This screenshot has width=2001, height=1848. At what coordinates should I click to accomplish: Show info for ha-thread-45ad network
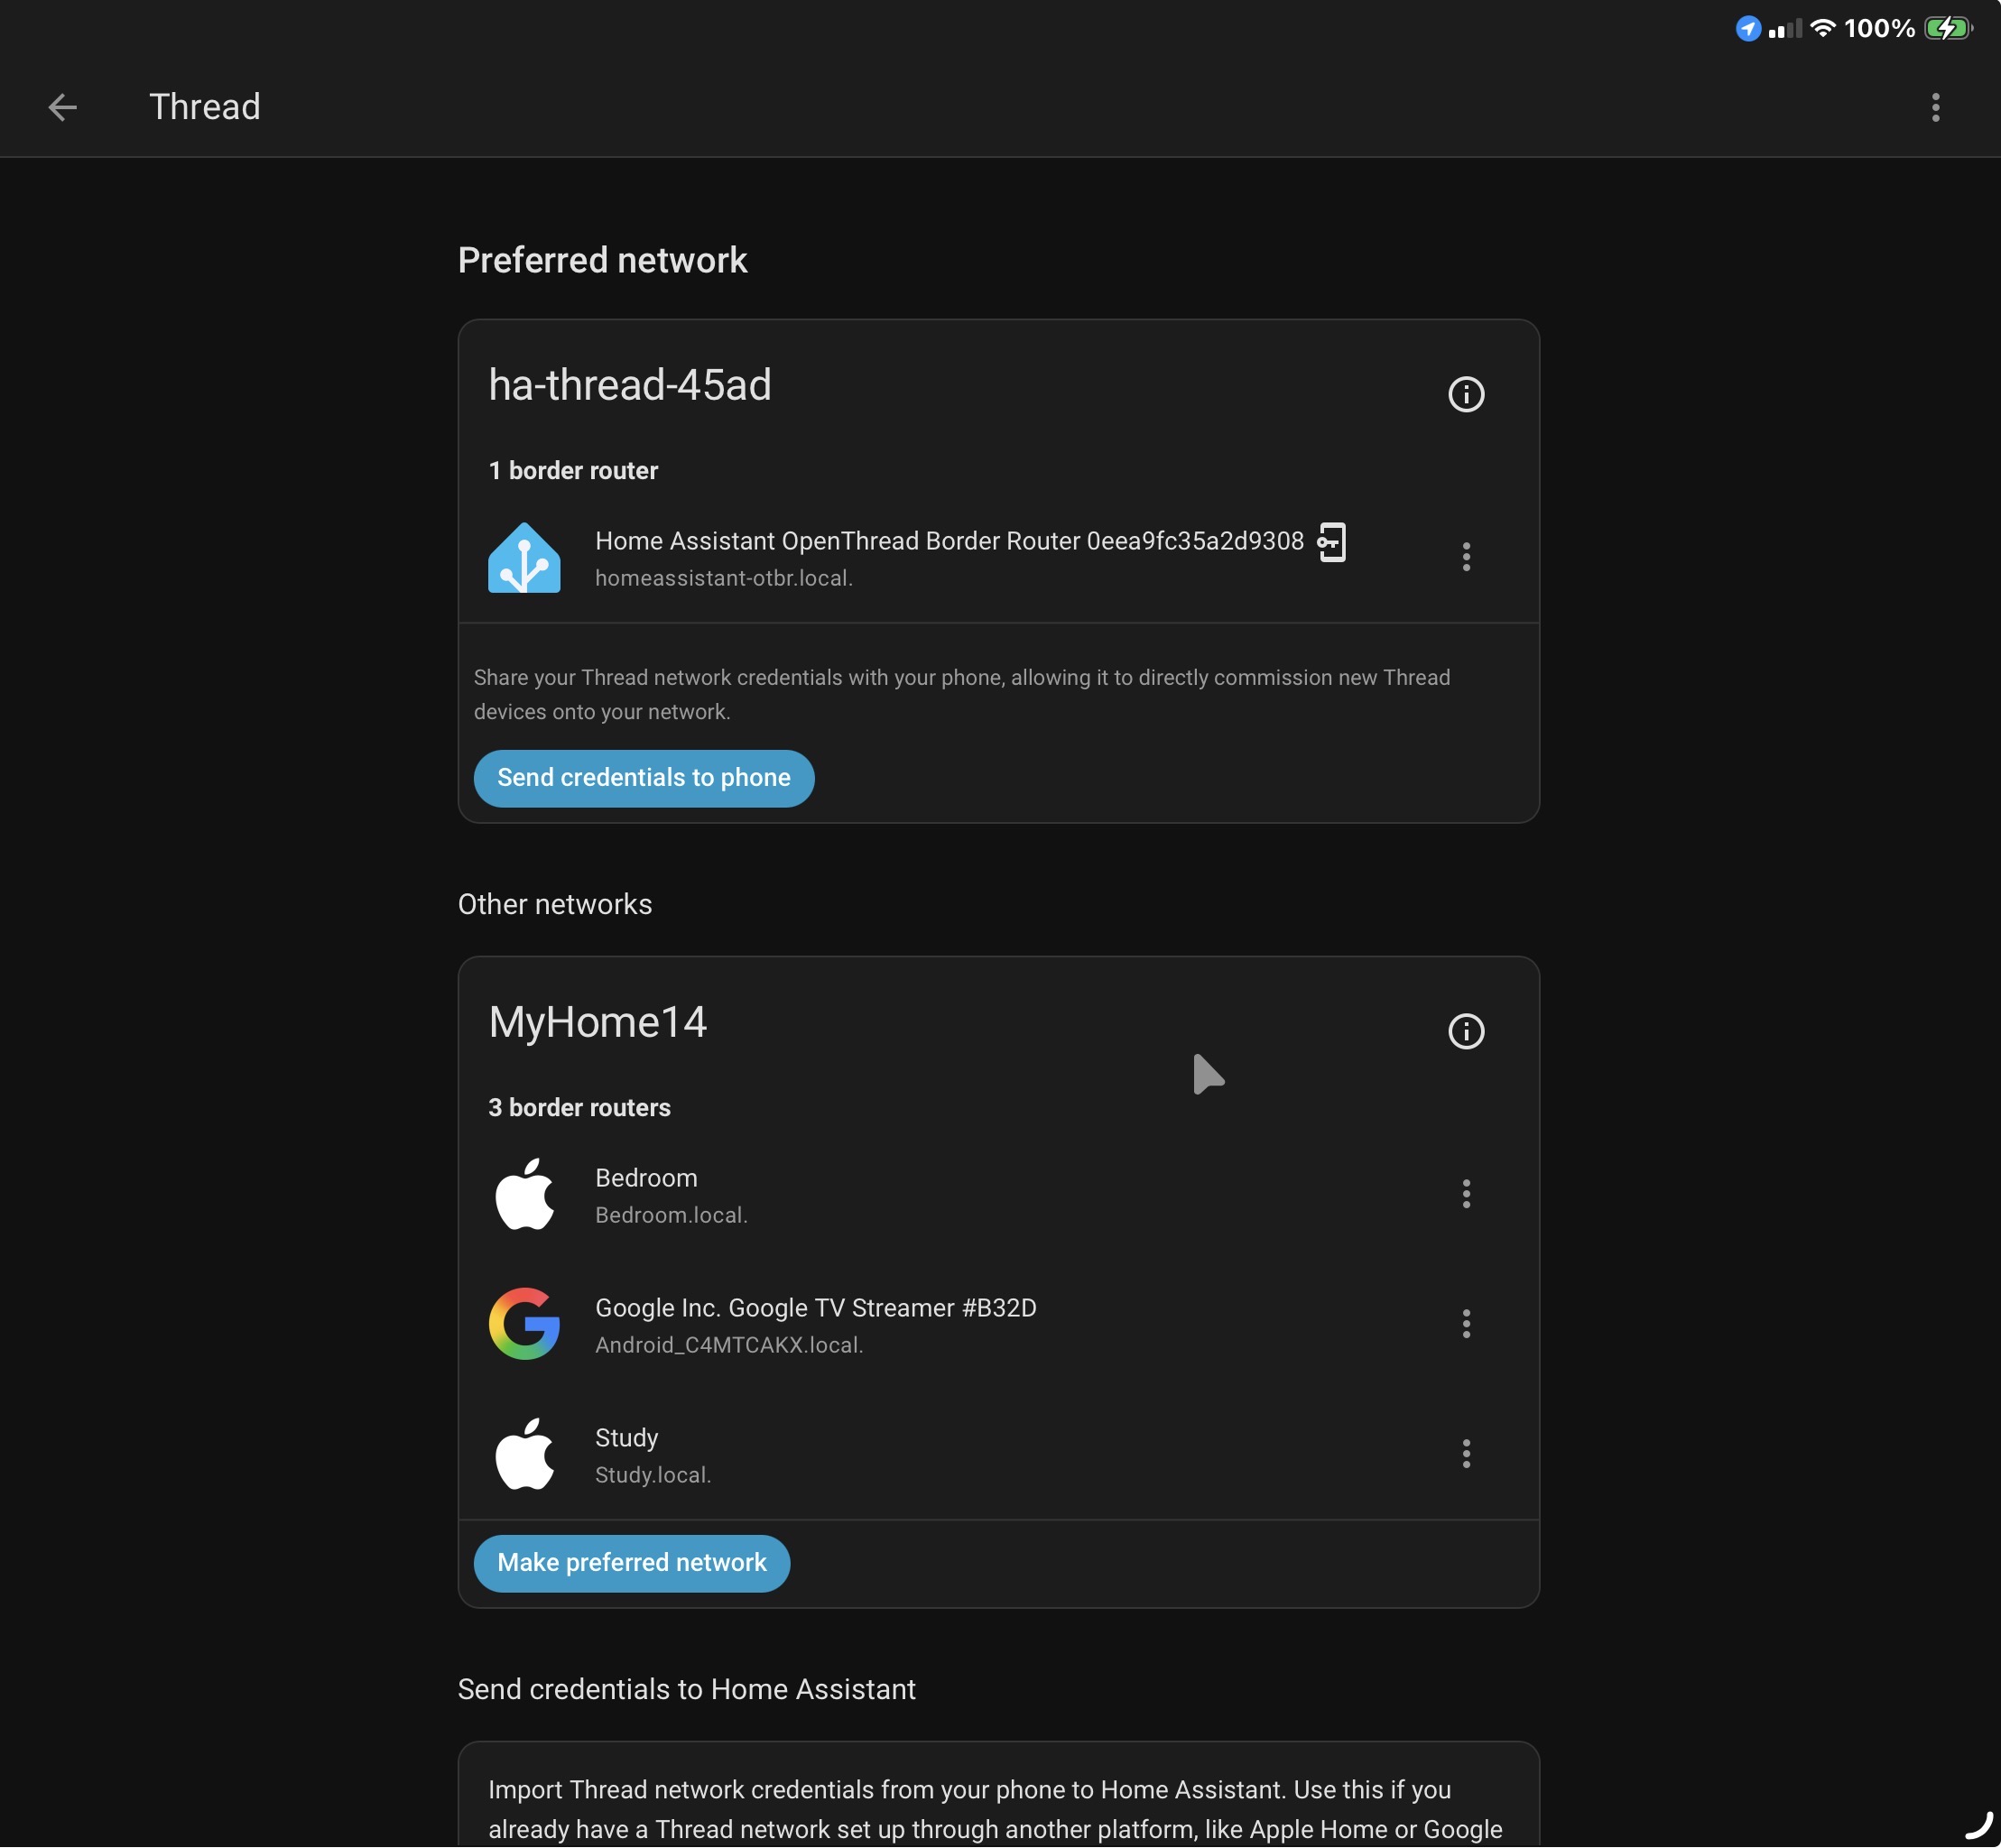[x=1466, y=394]
